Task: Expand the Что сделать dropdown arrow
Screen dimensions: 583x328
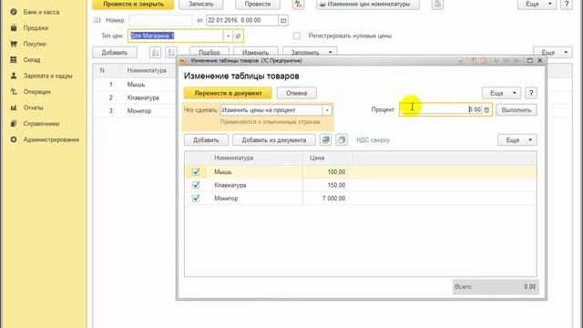Action: click(x=327, y=110)
